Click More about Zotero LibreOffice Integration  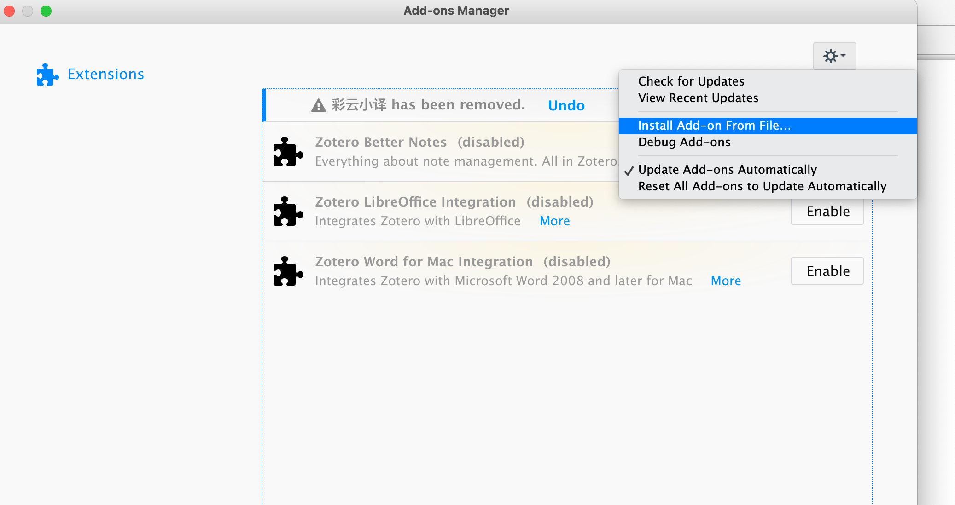point(554,221)
